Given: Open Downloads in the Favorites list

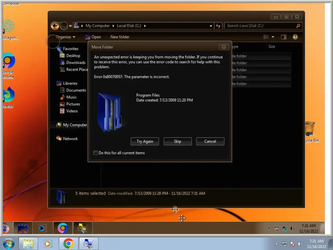Looking at the screenshot, I should click(x=76, y=62).
